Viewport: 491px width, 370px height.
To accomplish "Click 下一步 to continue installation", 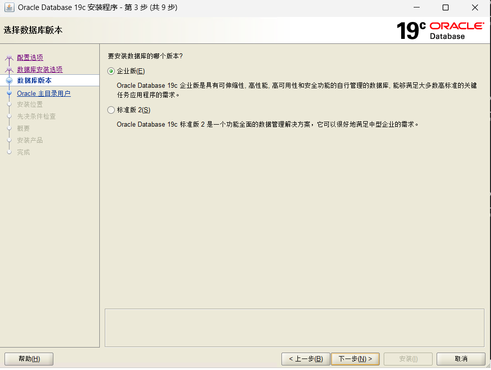I will [x=355, y=359].
